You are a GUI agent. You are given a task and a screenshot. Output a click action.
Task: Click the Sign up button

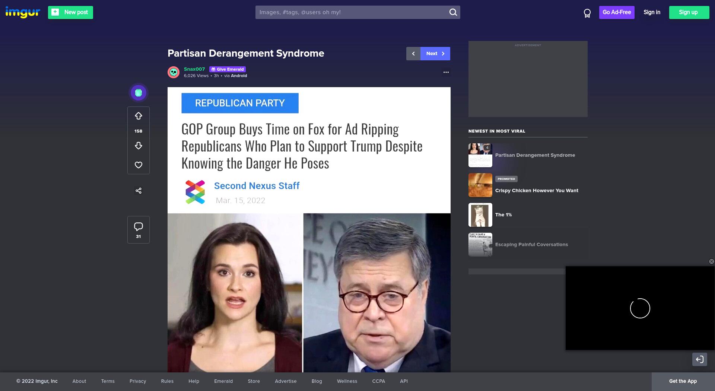coord(689,12)
